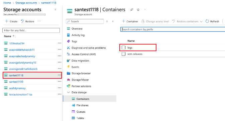Select the logs container checkbox
Screen dimensions: 225x121
[123, 48]
